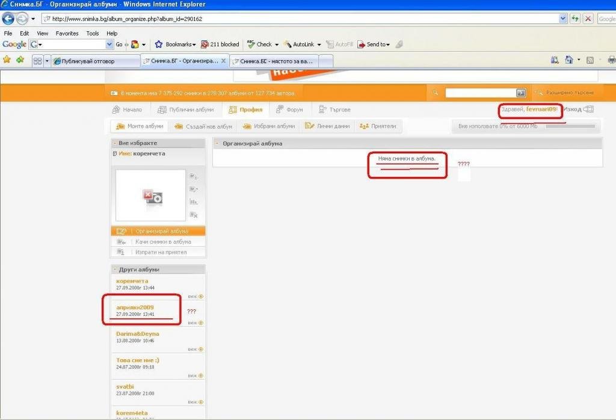Close the Снимка.БГ - Организира tab
This screenshot has height=420, width=616.
point(223,61)
